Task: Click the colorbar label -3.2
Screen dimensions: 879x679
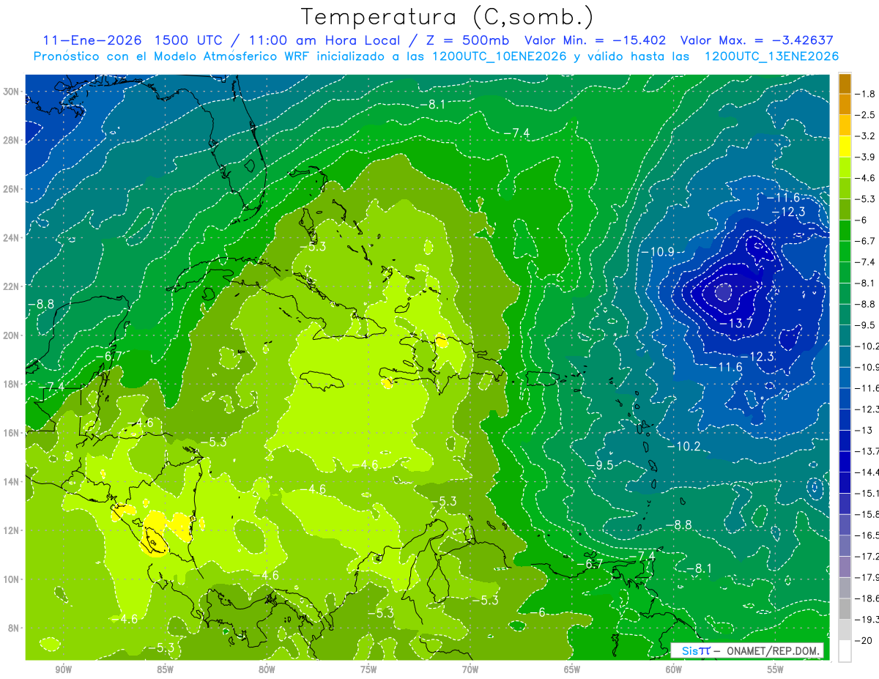Action: (865, 136)
